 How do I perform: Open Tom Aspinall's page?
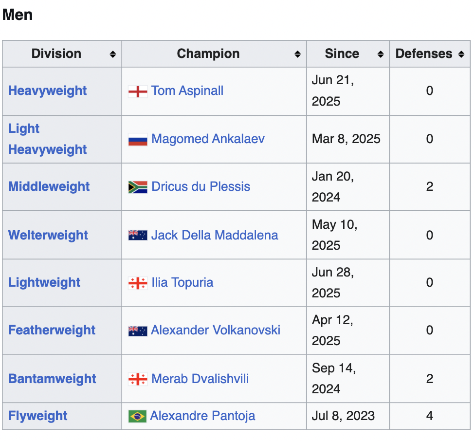click(x=187, y=91)
